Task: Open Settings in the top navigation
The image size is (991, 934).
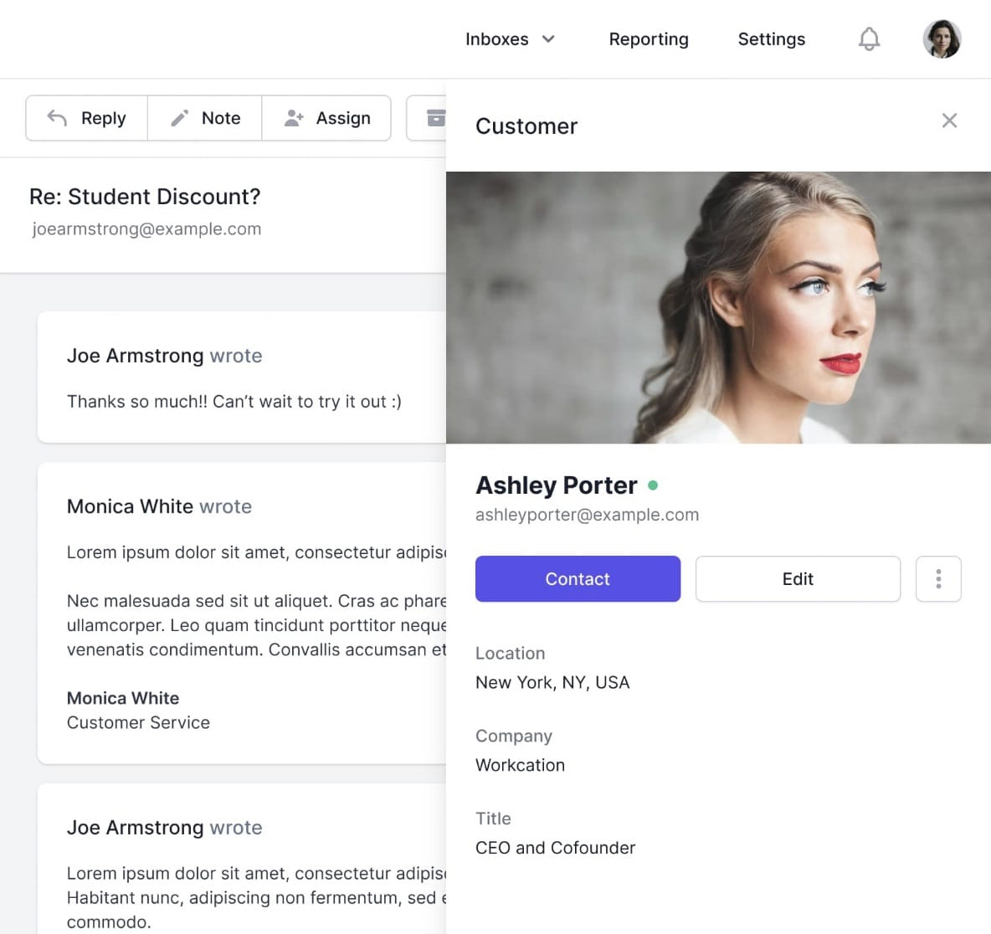Action: pos(771,39)
